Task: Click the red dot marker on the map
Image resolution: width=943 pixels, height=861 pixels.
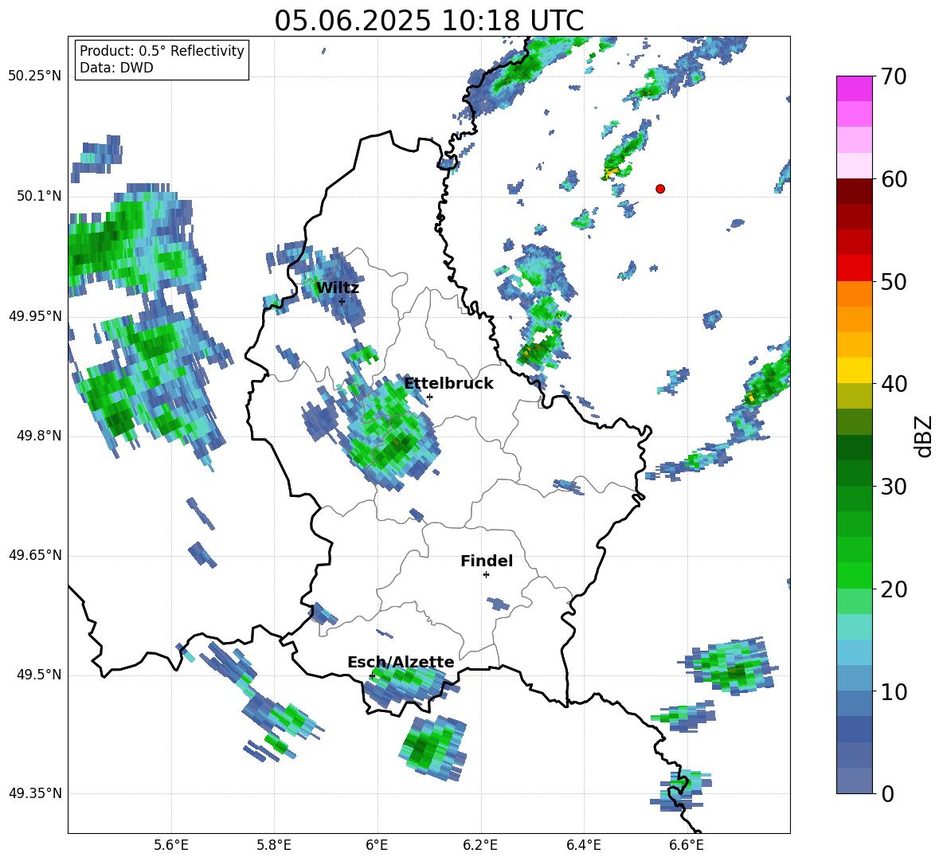Action: (660, 189)
